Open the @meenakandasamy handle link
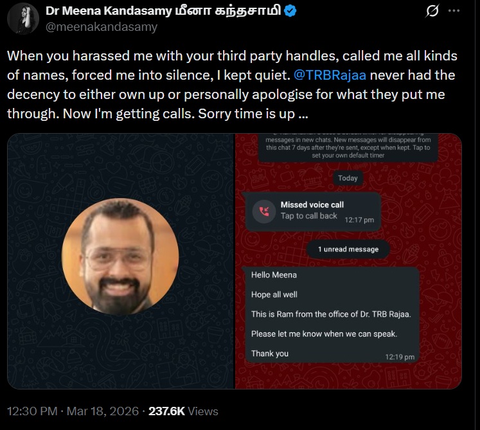This screenshot has width=480, height=430. click(x=102, y=27)
